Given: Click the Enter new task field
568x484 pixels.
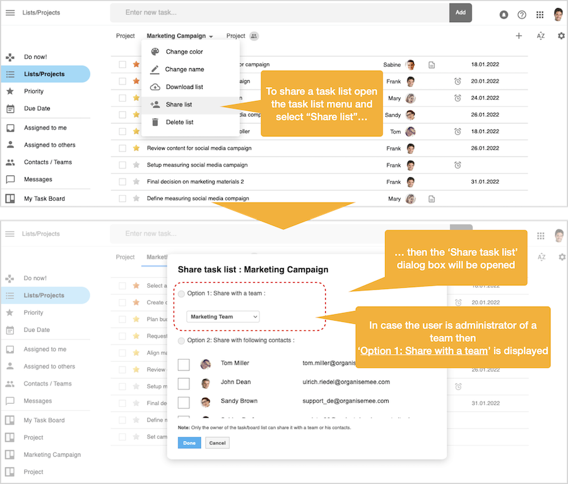Looking at the screenshot, I should click(279, 13).
